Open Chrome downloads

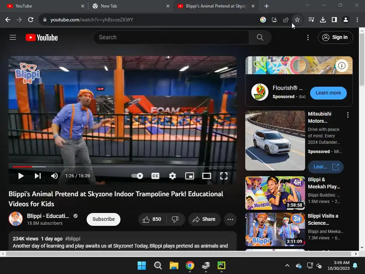pyautogui.click(x=323, y=20)
